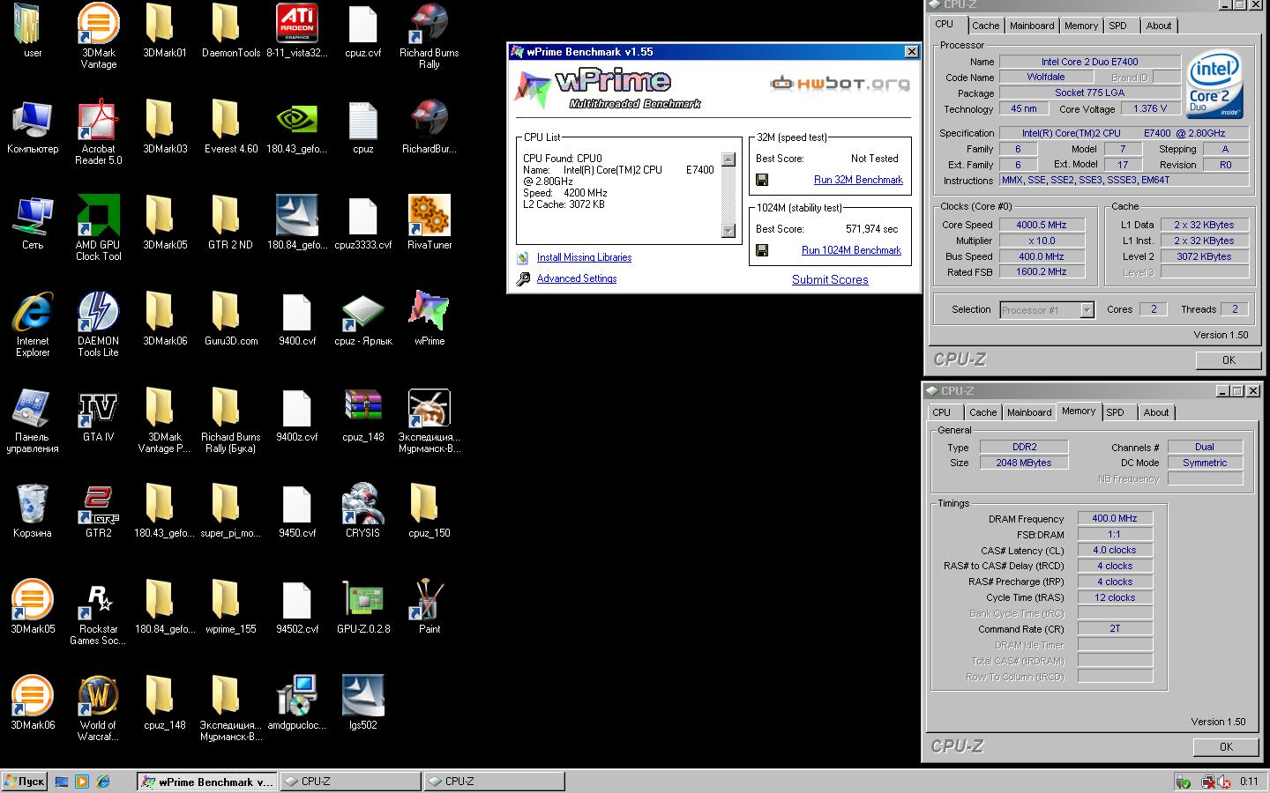Viewport: 1270px width, 793px height.
Task: Open the cpuz3333.cvf file
Action: coord(363,223)
